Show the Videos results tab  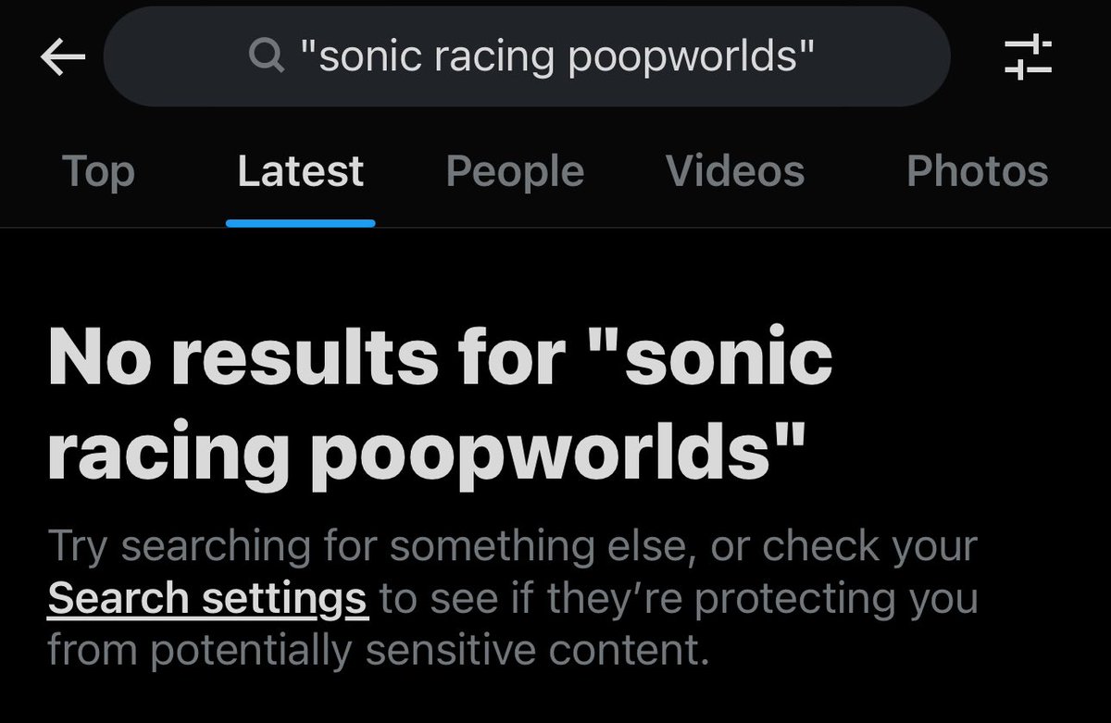(735, 171)
